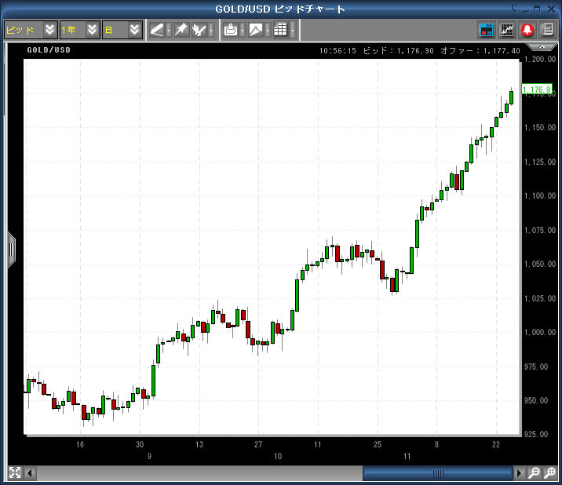
Task: Select the line drawing tool
Action: [158, 30]
